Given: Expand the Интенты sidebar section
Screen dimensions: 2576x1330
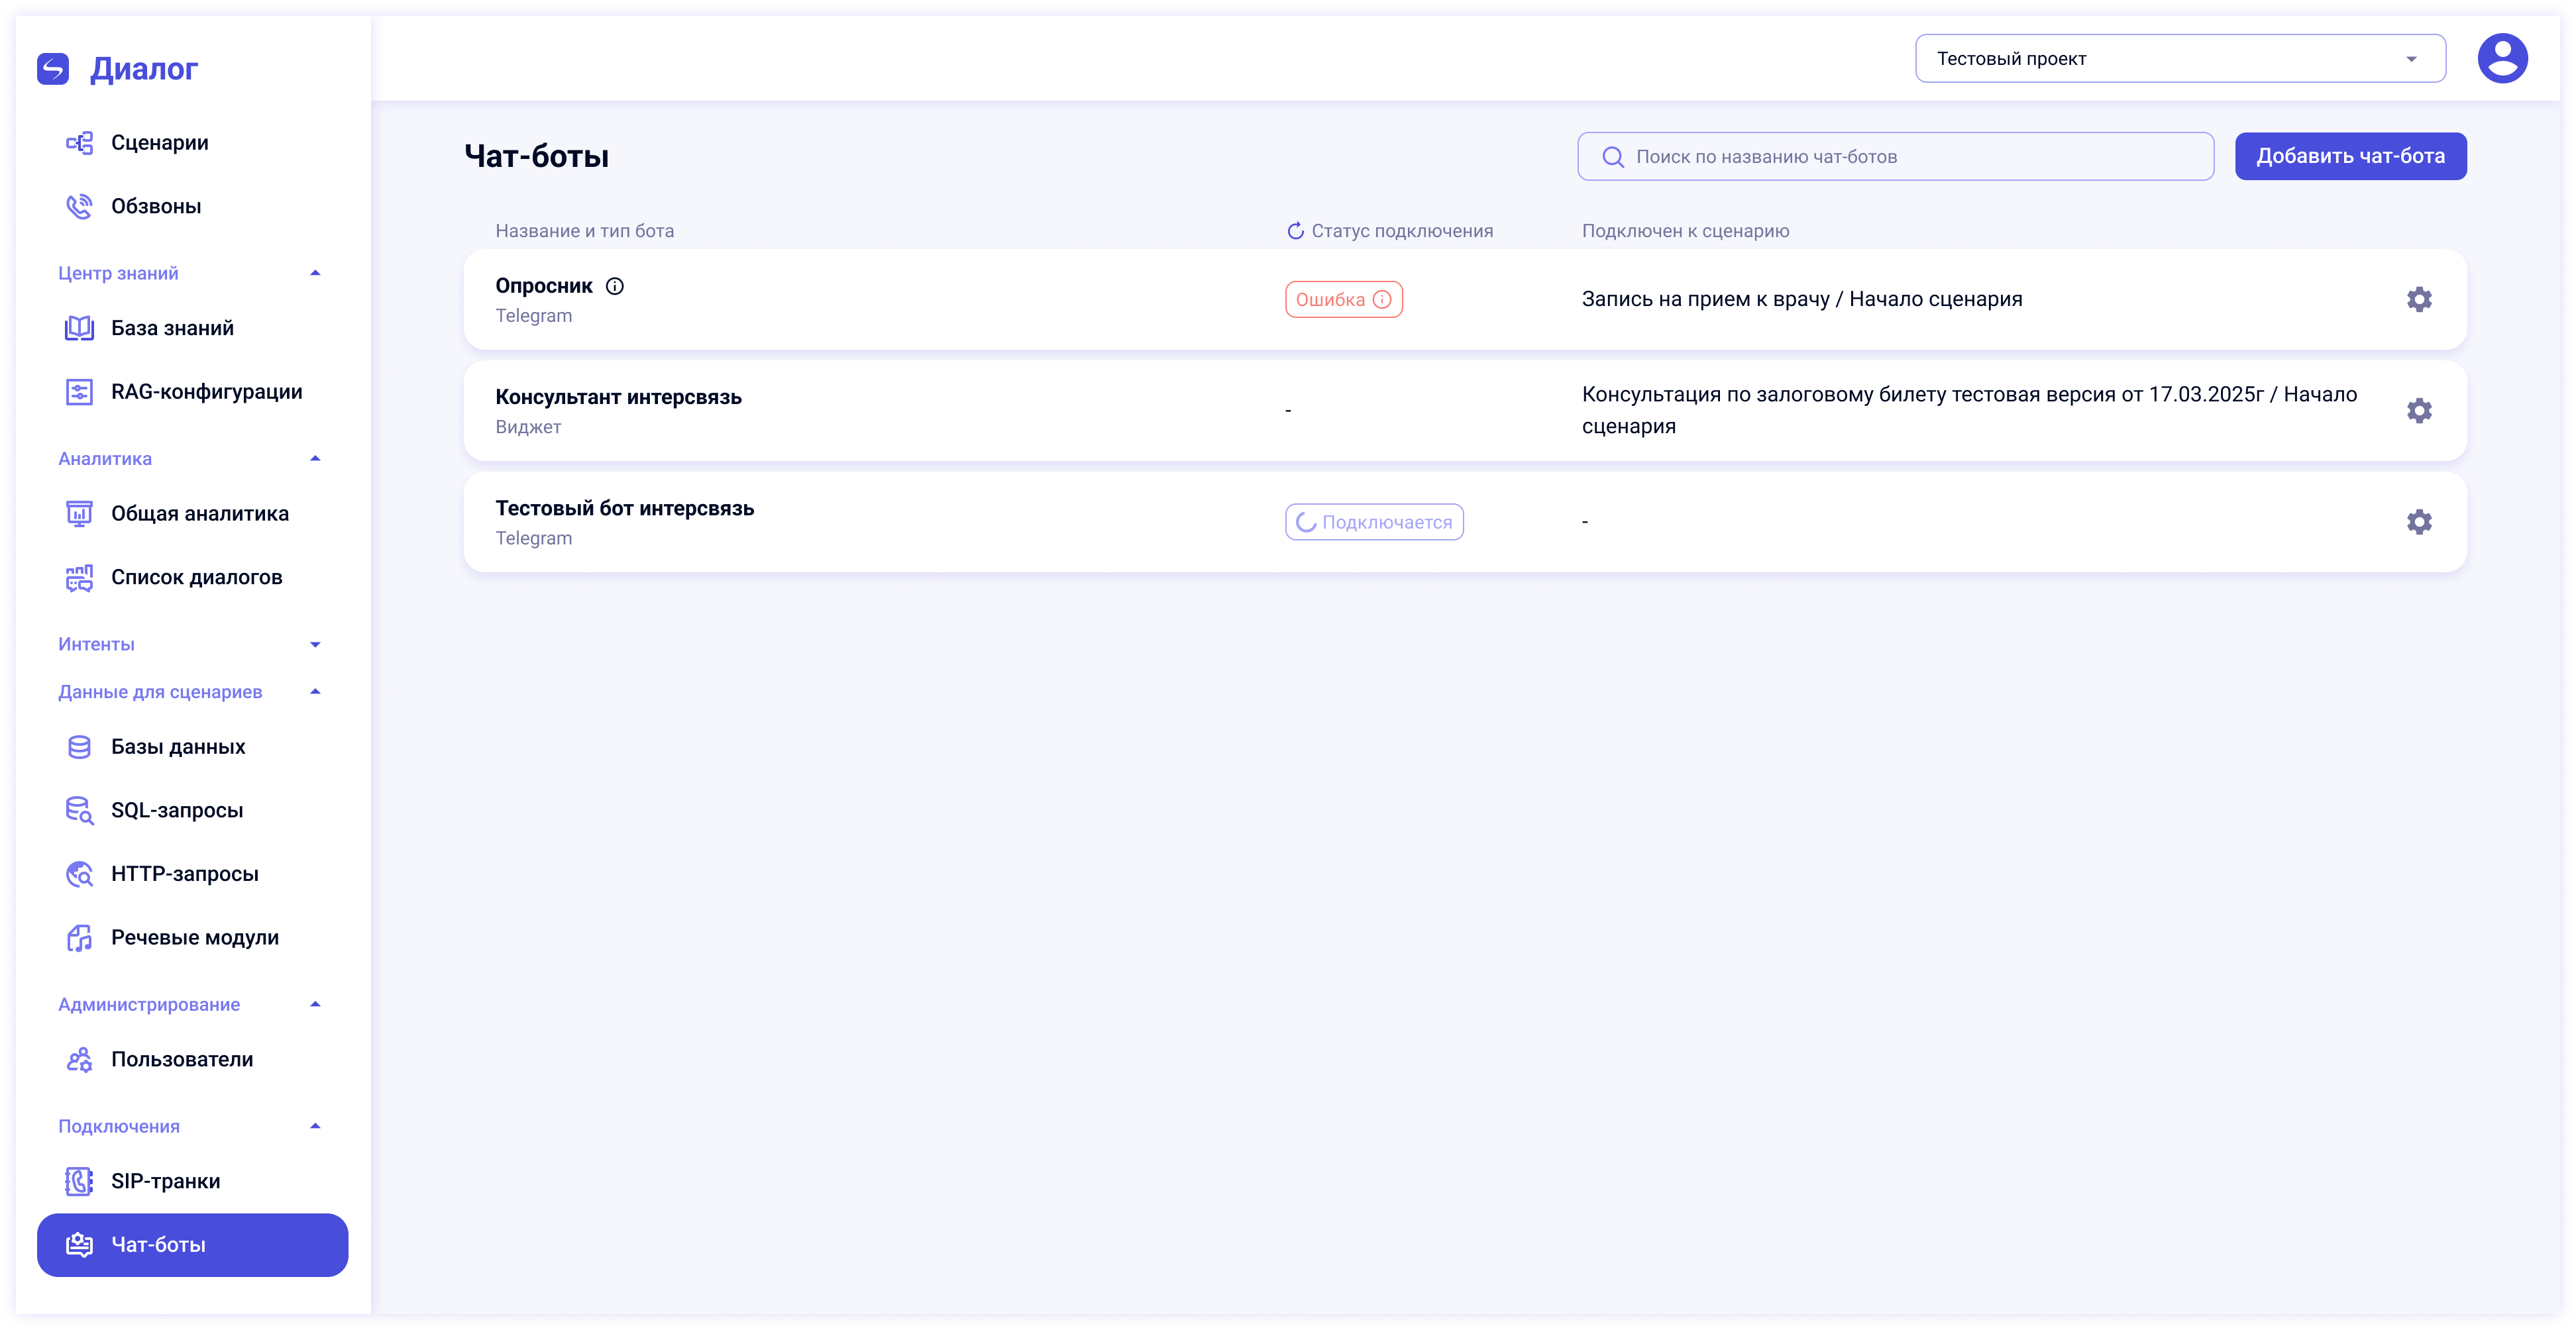Looking at the screenshot, I should (315, 644).
